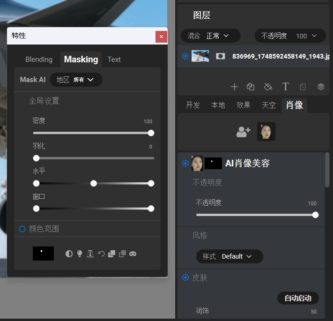Switch to the Masking tab
The height and width of the screenshot is (321, 333).
click(81, 59)
